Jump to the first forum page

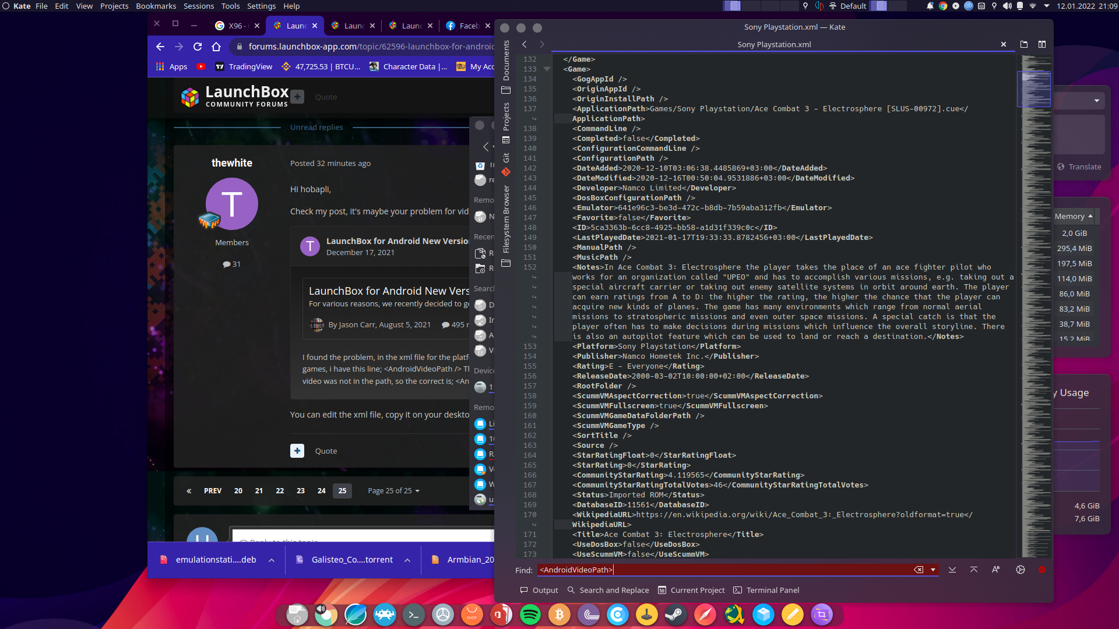(x=189, y=490)
